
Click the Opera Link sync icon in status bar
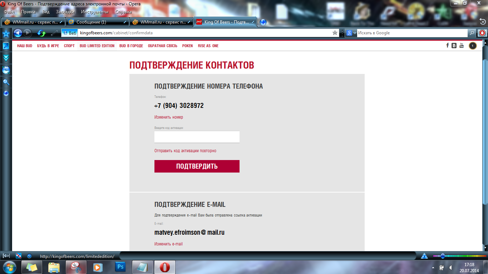[19, 256]
